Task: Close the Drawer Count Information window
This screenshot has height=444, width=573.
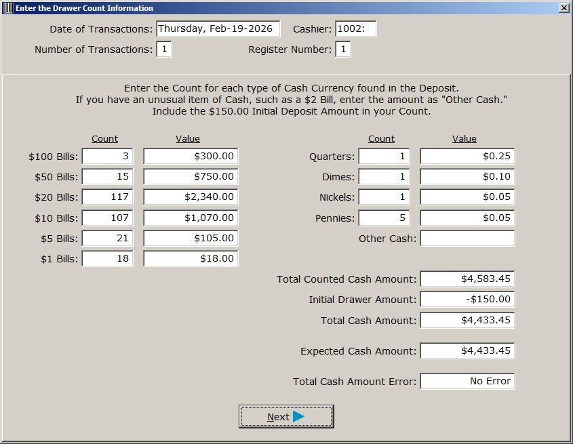Action: [x=564, y=8]
